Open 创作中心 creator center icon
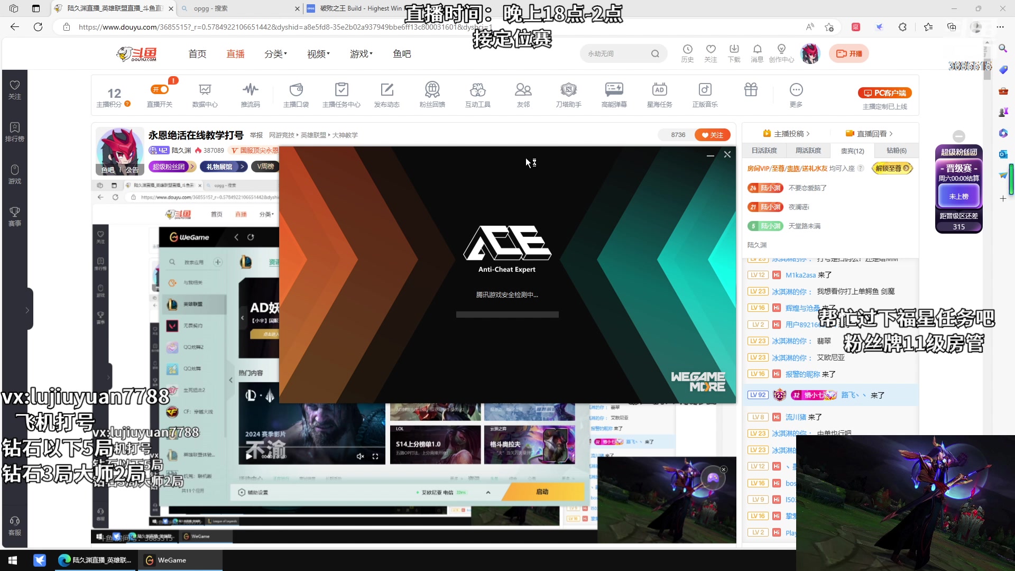The width and height of the screenshot is (1015, 571). [781, 53]
